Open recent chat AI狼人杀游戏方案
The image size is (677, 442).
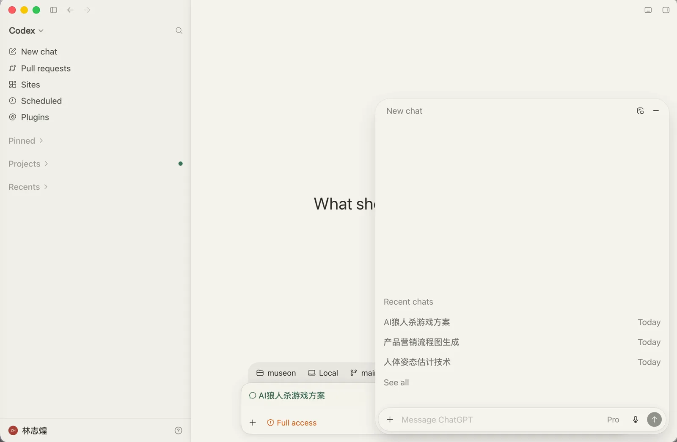pyautogui.click(x=522, y=322)
